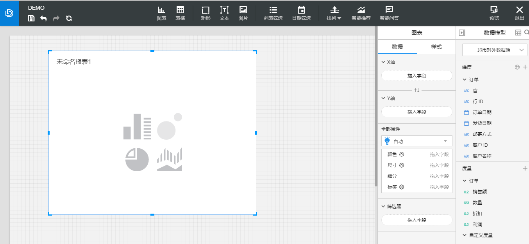Insert a 表格 table component
The image size is (529, 244).
pos(180,13)
